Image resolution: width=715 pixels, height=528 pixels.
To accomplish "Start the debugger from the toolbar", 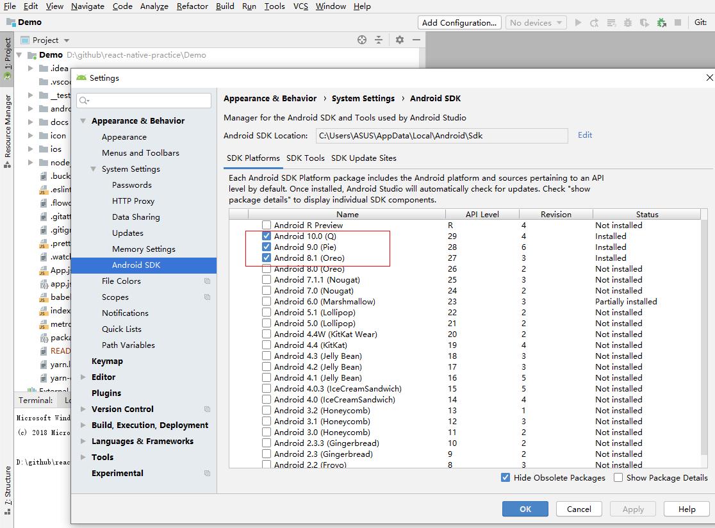I will [x=628, y=22].
